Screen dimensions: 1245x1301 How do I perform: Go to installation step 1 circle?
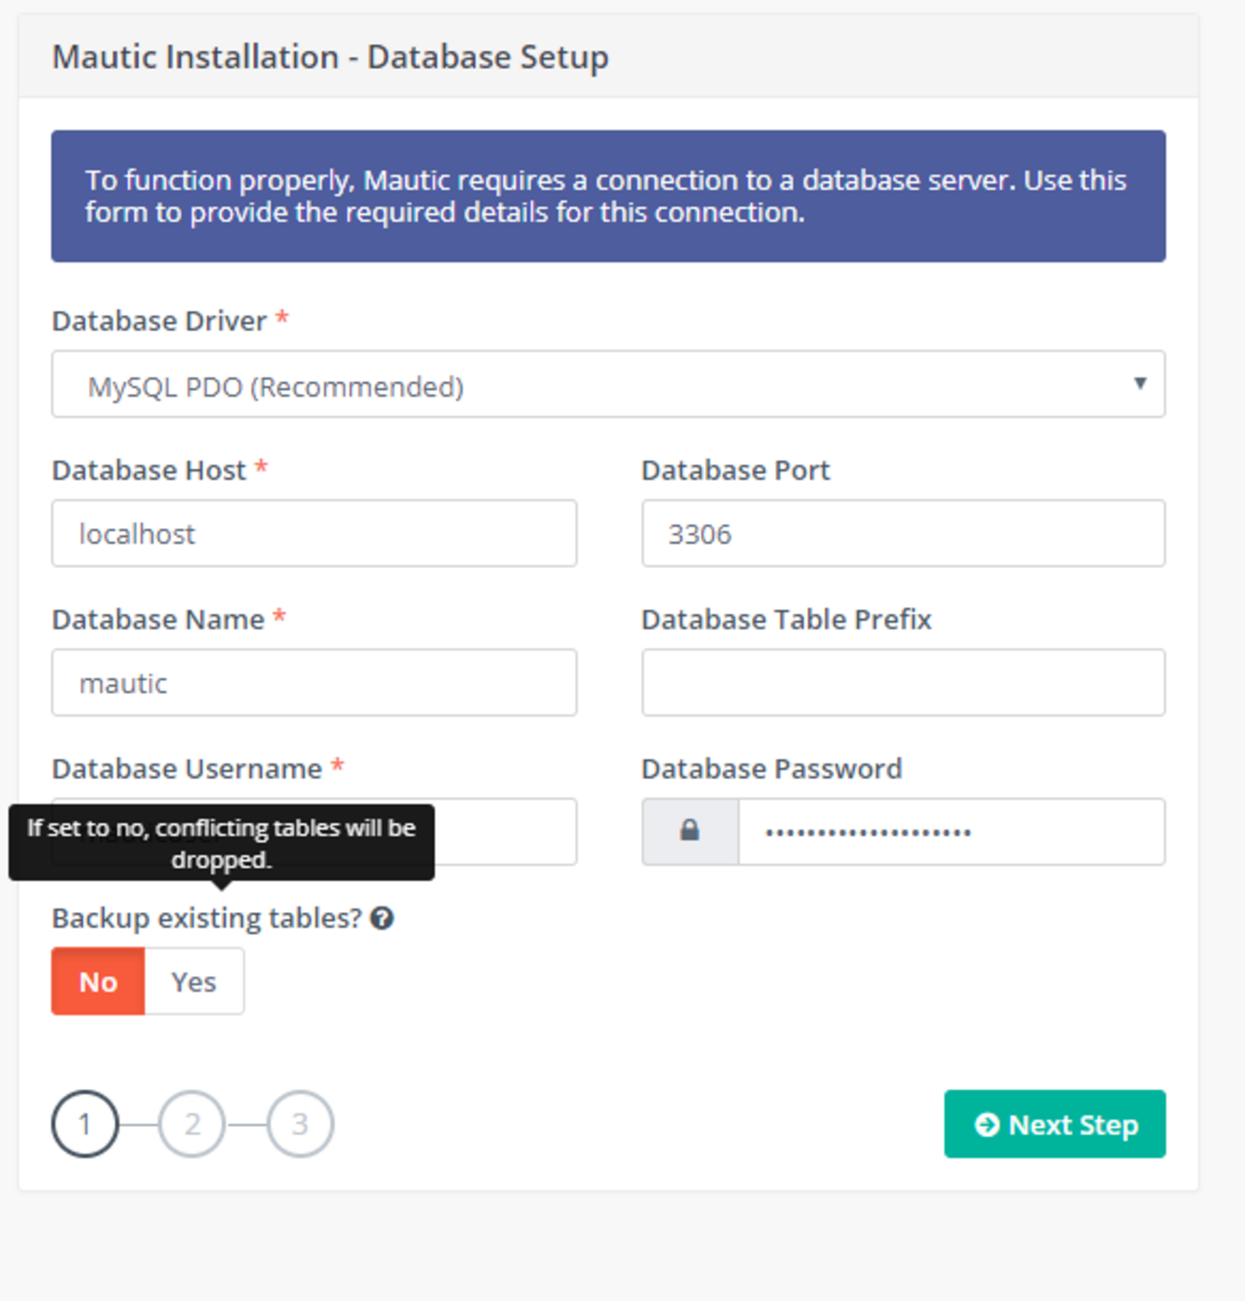click(x=85, y=1124)
